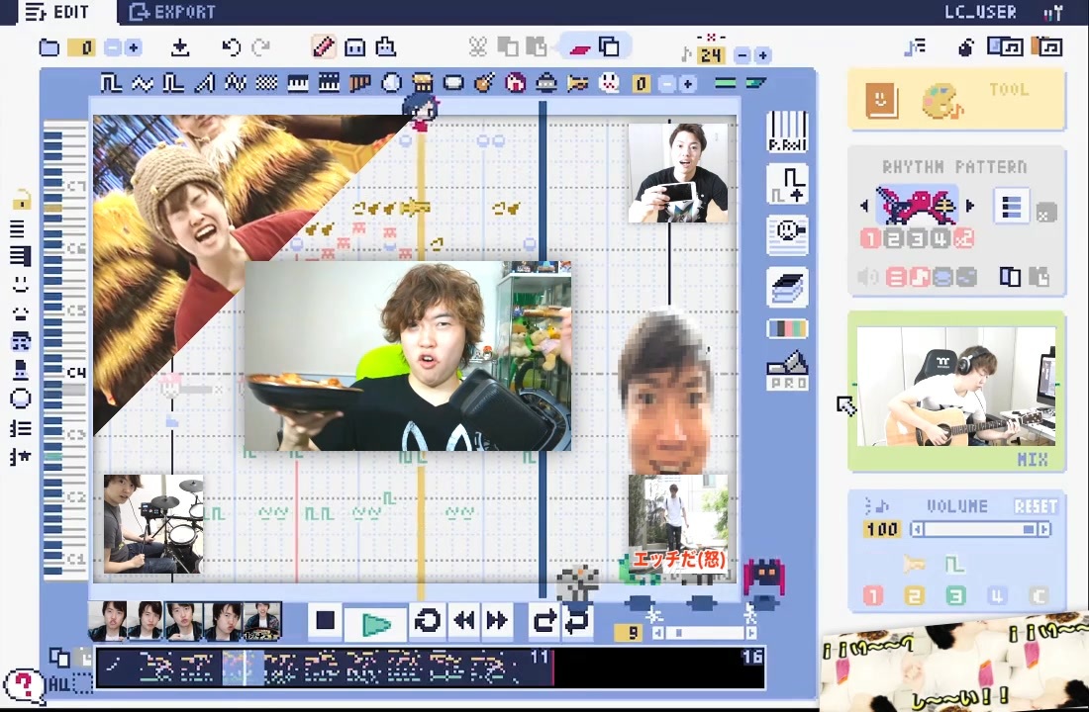Screen dimensions: 1089x712
Task: Click the tempo scroll slider near 9
Action: tap(704, 633)
